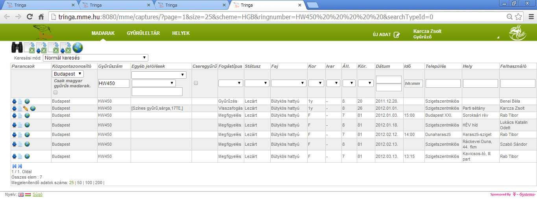The width and height of the screenshot is (537, 199).
Task: Click the Excel export icon right of binoculars
Action: click(30, 48)
